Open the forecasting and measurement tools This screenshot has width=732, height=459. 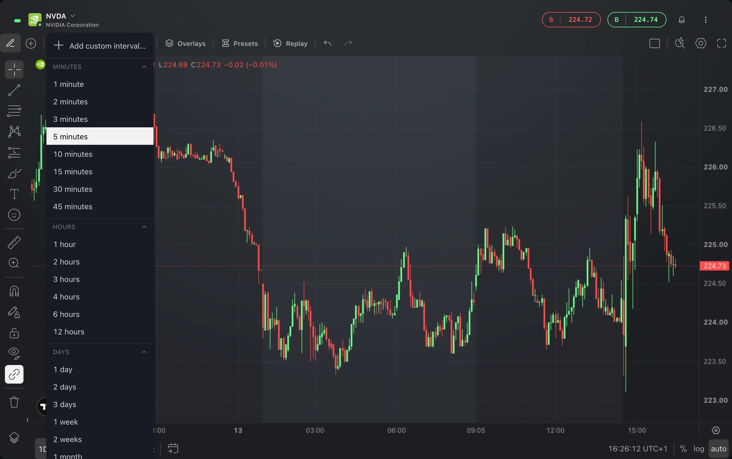(14, 152)
